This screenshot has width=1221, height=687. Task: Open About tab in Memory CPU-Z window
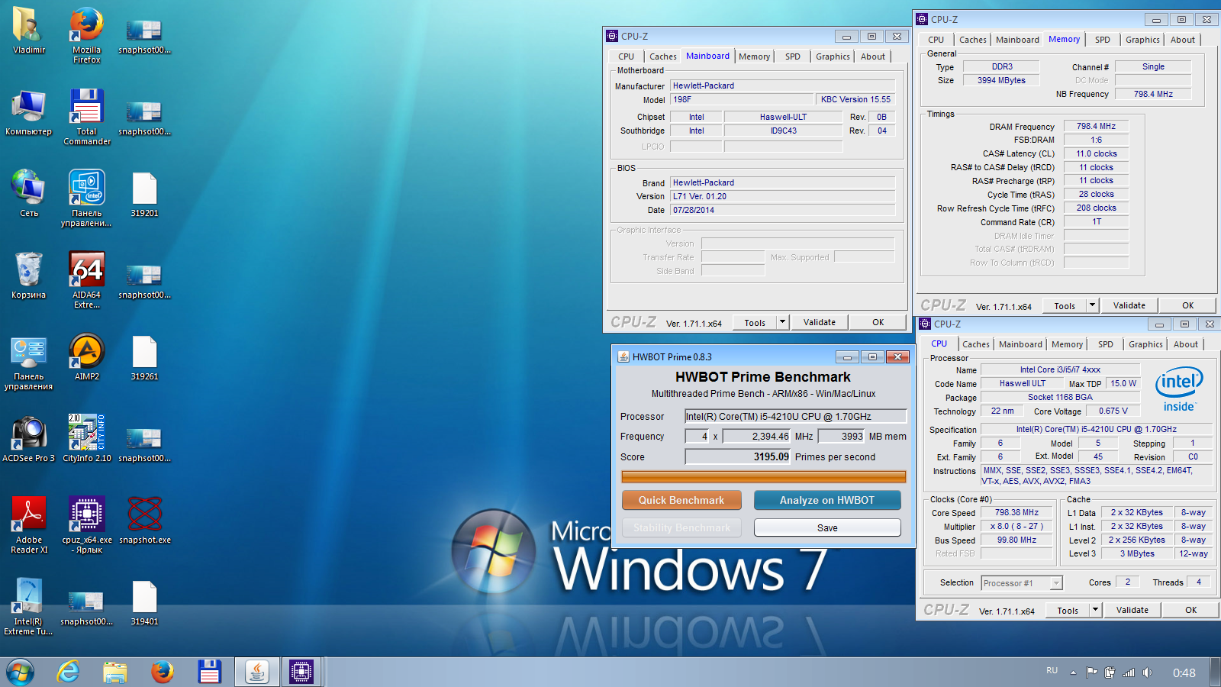[1183, 40]
